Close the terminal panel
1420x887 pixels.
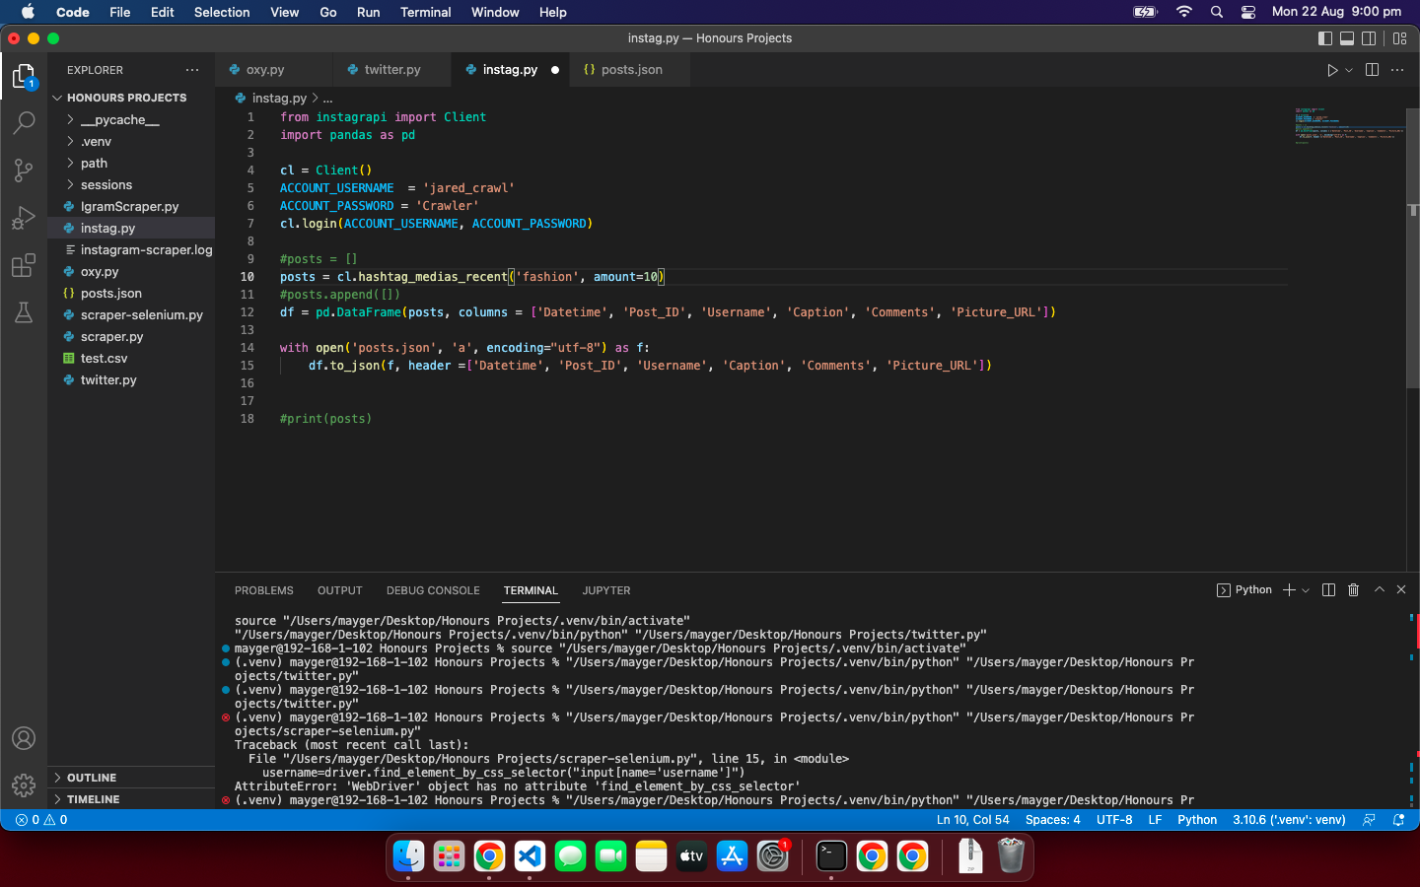coord(1401,590)
